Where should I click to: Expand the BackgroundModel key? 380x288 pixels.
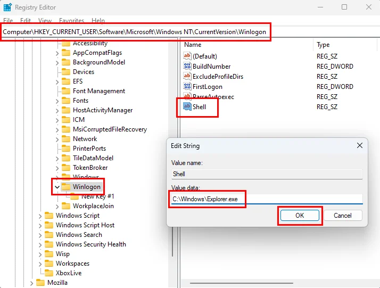tap(57, 63)
